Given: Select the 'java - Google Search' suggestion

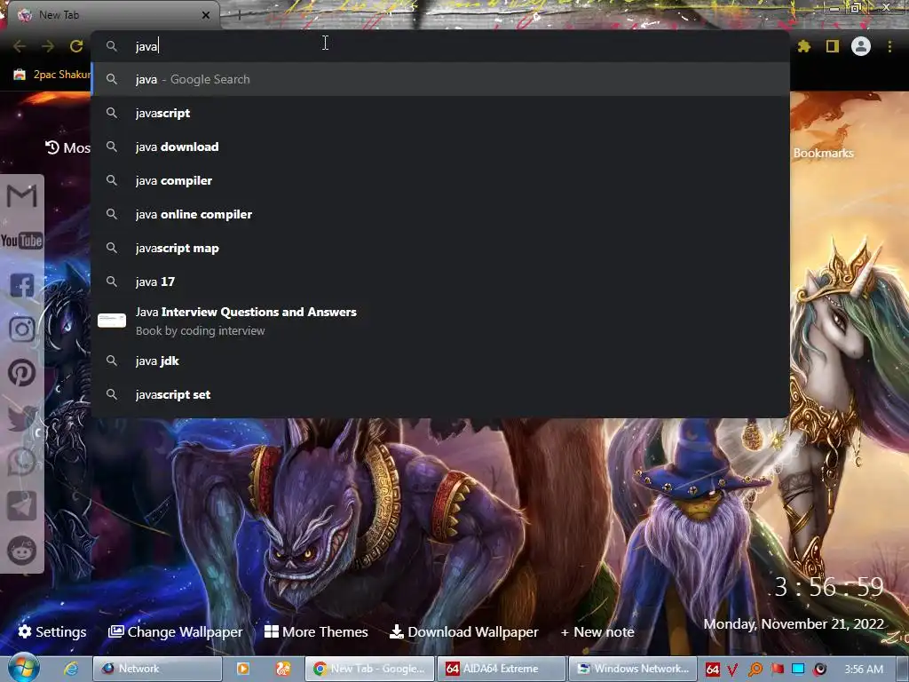Looking at the screenshot, I should pyautogui.click(x=440, y=79).
